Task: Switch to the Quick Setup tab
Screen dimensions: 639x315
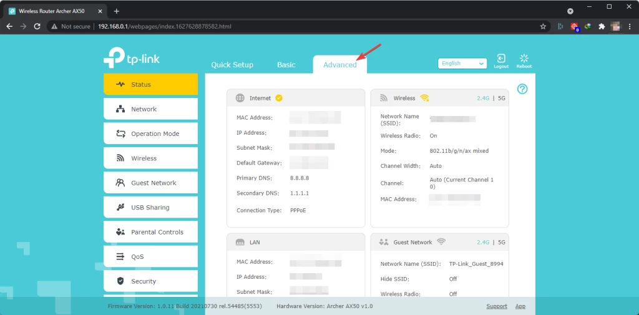Action: click(x=232, y=65)
